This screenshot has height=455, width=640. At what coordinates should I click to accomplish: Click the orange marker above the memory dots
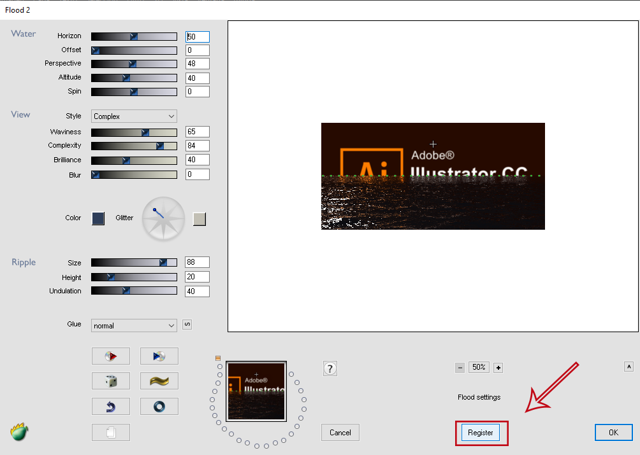coord(218,358)
